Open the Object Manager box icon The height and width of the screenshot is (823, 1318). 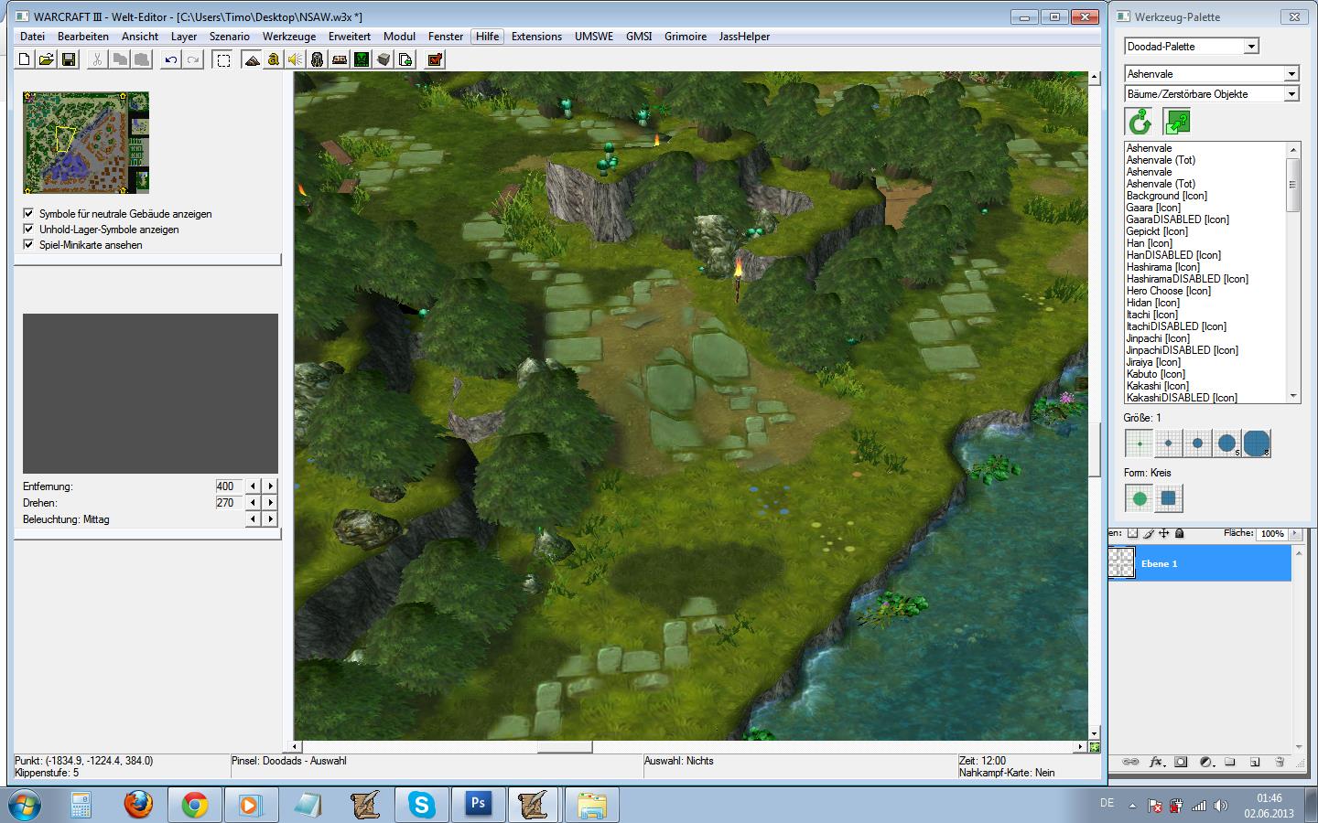(x=384, y=59)
